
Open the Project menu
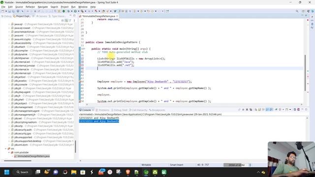[64, 7]
